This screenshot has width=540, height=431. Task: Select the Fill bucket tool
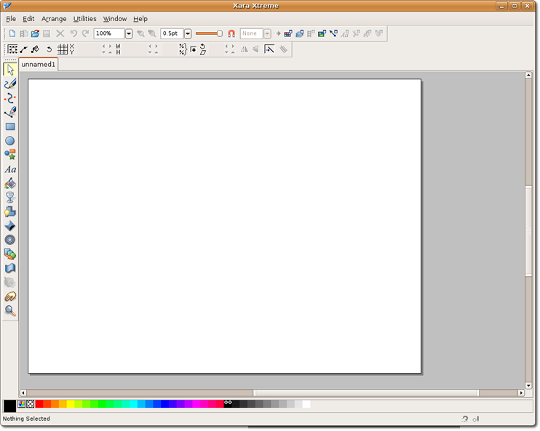[10, 183]
